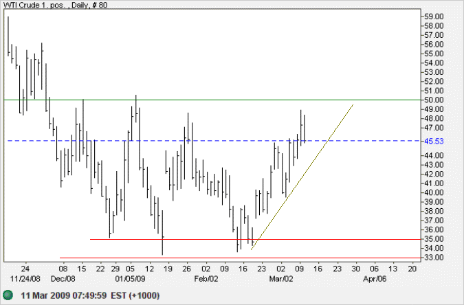Viewport: 464px width, 305px height.
Task: Click the Dec/08 date label
Action: pyautogui.click(x=63, y=279)
